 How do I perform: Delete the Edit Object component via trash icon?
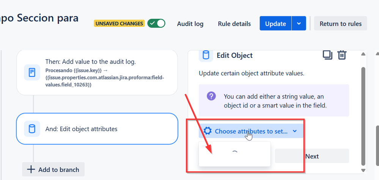342,55
